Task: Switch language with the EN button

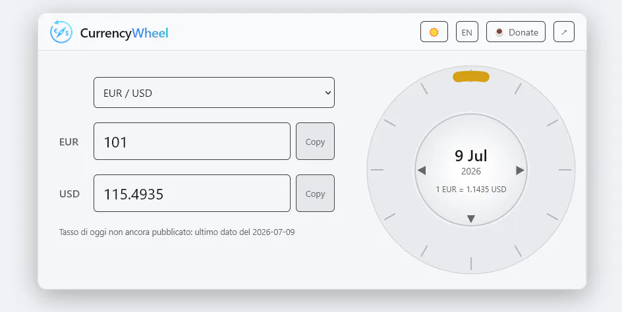Action: point(467,32)
